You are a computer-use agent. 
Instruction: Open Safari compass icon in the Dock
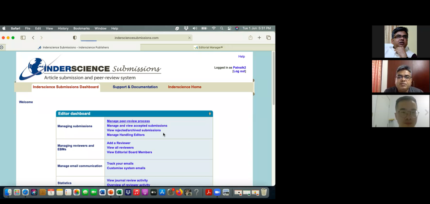point(25,192)
